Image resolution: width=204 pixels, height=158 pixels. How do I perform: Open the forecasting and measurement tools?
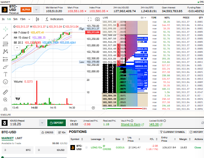click(5, 59)
